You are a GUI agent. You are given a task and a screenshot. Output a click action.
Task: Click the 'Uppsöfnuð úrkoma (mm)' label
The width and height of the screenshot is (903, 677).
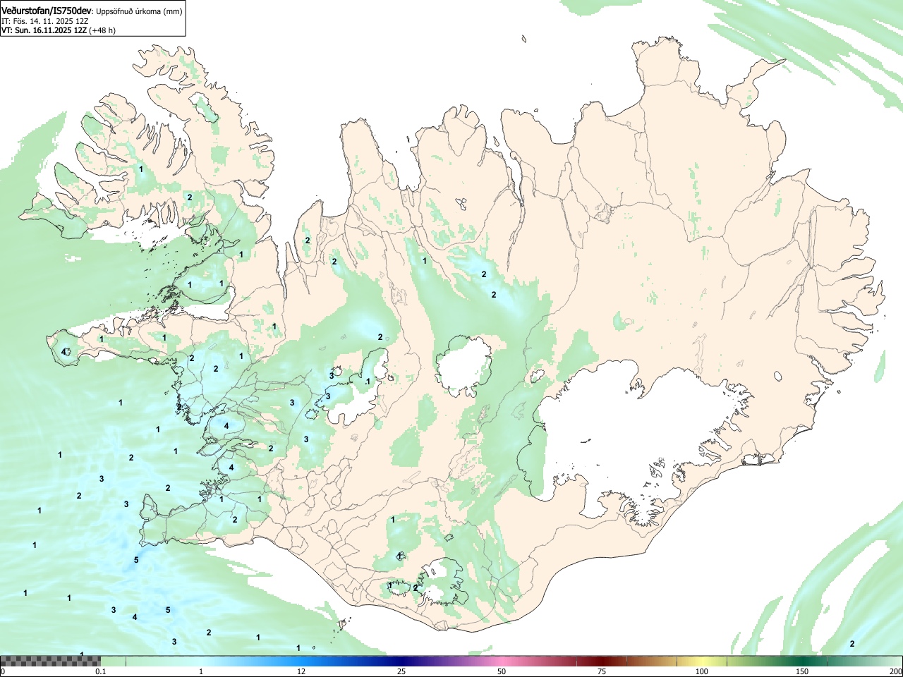coord(139,11)
